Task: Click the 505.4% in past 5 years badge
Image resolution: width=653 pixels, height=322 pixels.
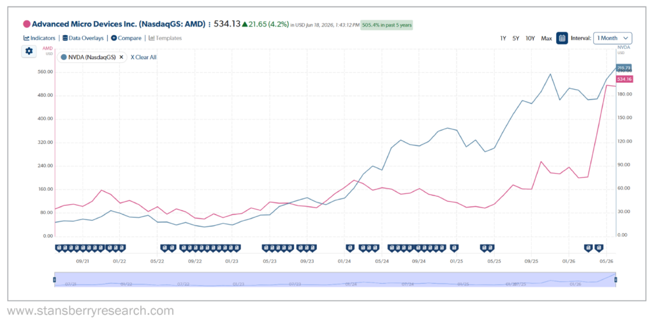Action: pyautogui.click(x=387, y=25)
